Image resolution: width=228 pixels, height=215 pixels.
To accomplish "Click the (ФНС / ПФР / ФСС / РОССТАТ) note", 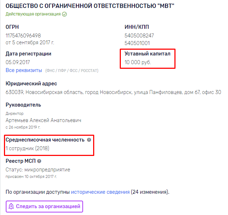I will 72,71.
